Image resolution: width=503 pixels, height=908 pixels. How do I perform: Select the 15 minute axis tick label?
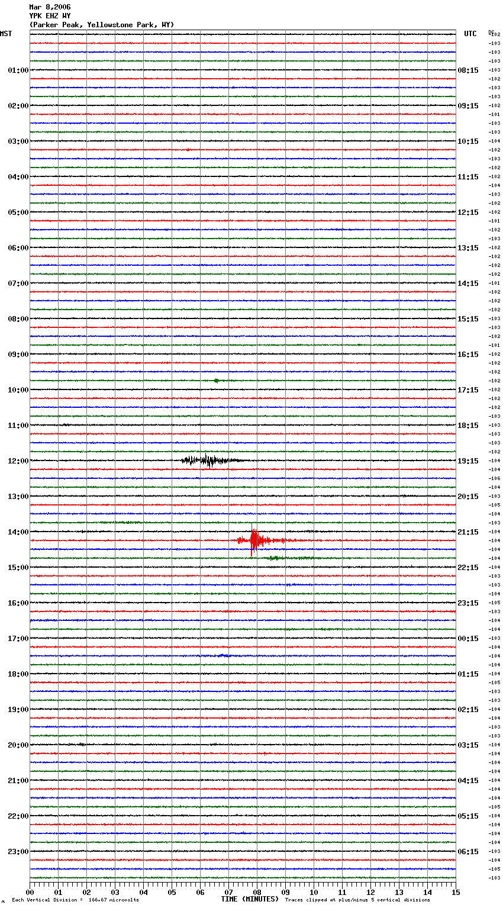click(456, 892)
